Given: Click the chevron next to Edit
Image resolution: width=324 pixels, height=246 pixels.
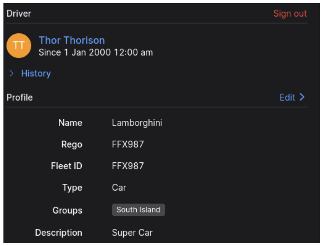Looking at the screenshot, I should pos(302,97).
